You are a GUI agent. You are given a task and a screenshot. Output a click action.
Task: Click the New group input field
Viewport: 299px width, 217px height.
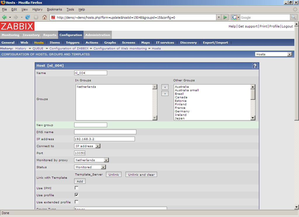[x=91, y=125]
